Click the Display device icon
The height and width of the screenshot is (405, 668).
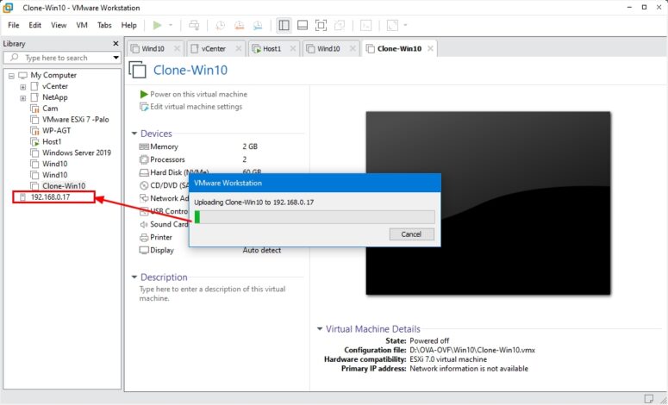(x=144, y=251)
